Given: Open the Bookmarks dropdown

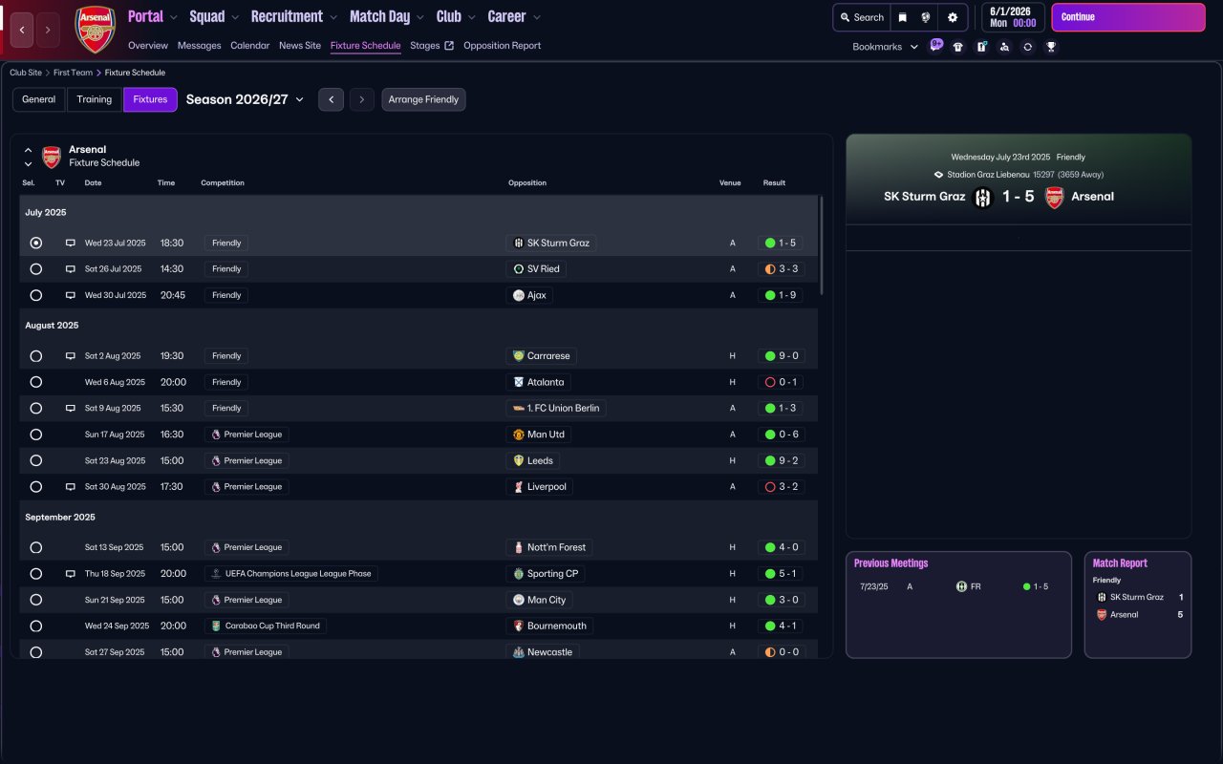Looking at the screenshot, I should pos(886,47).
